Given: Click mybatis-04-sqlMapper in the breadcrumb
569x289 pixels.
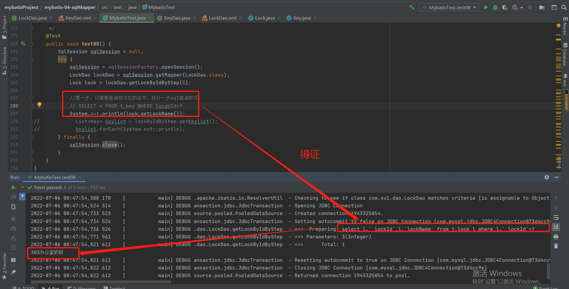Looking at the screenshot, I should [70, 7].
